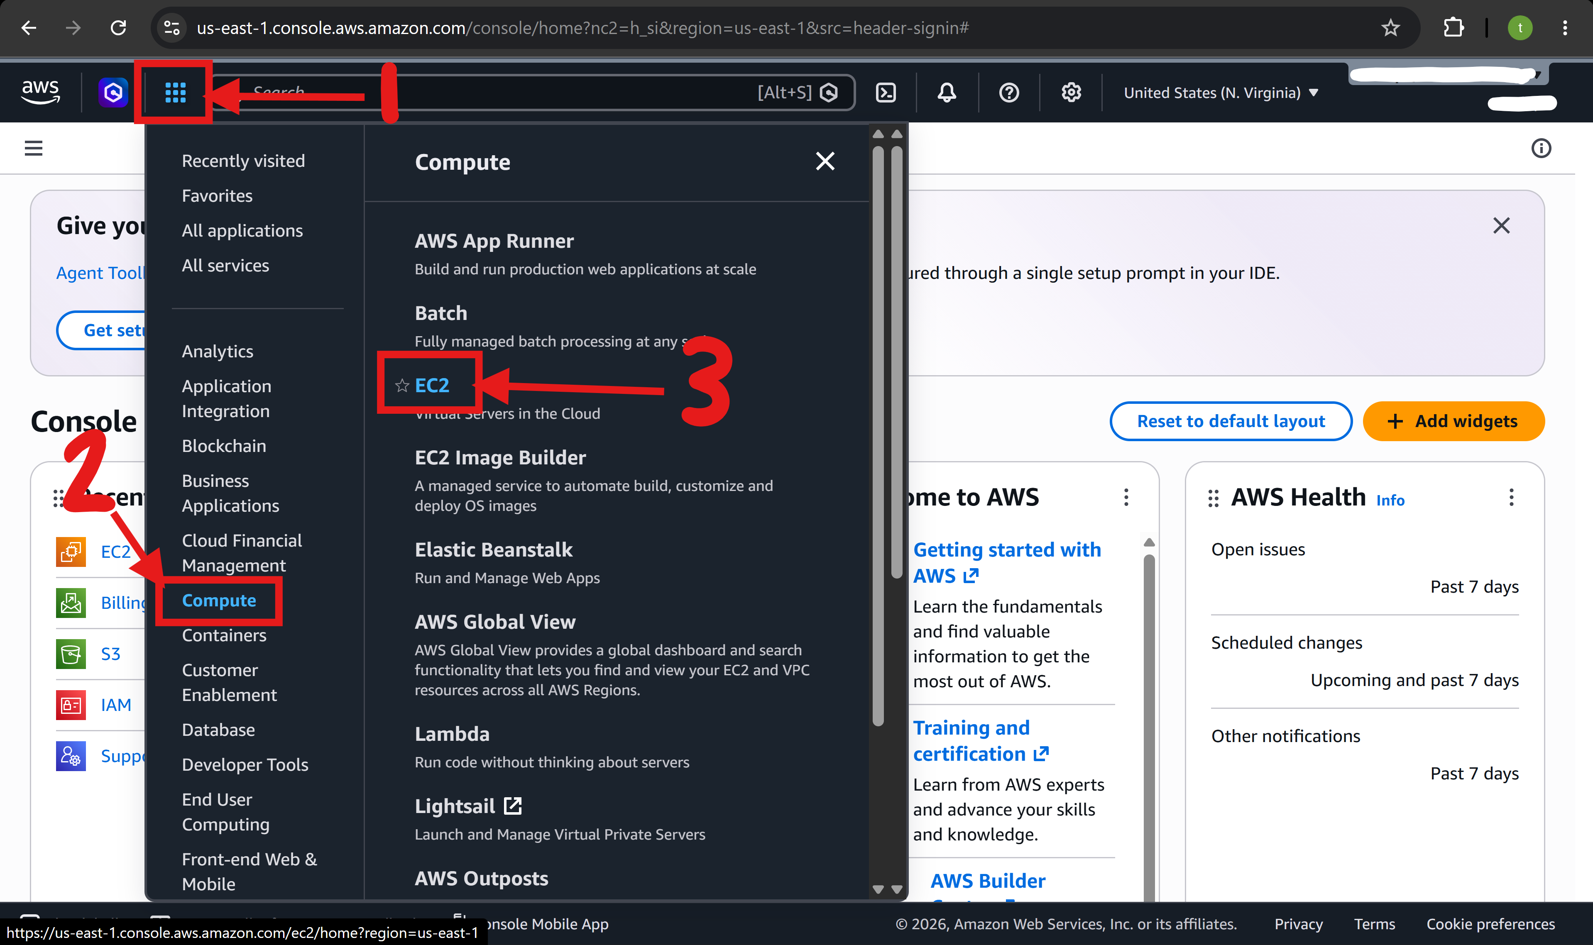Select All applications in services menu
The width and height of the screenshot is (1593, 945).
(x=243, y=230)
